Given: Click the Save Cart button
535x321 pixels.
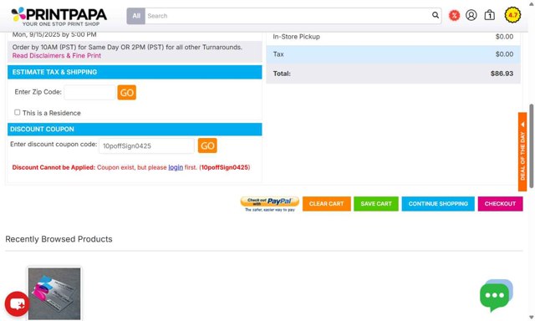Looking at the screenshot, I should point(376,204).
